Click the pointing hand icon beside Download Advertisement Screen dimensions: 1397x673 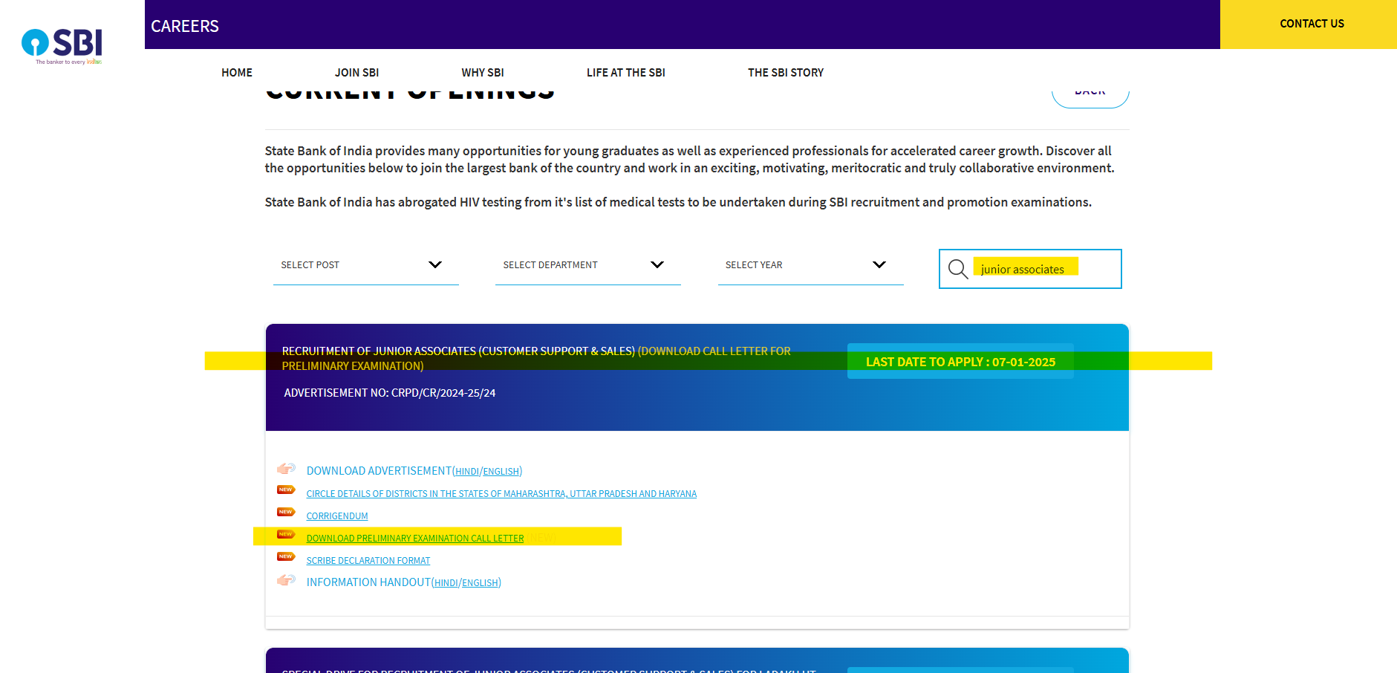coord(286,469)
